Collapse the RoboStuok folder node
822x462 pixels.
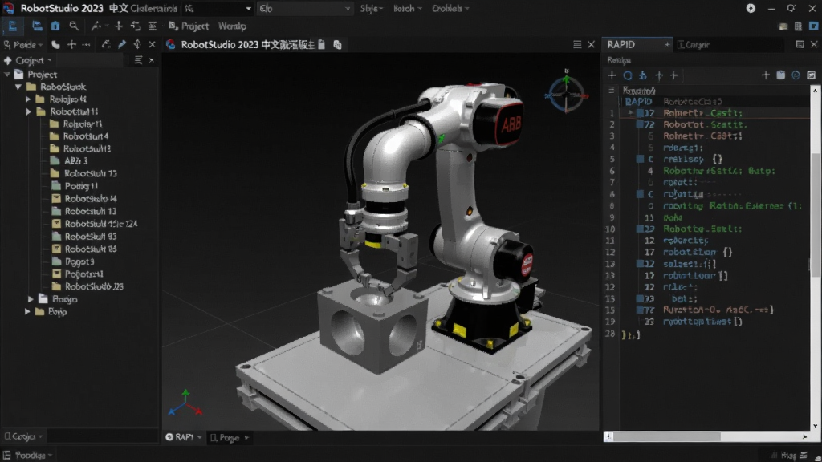click(18, 87)
